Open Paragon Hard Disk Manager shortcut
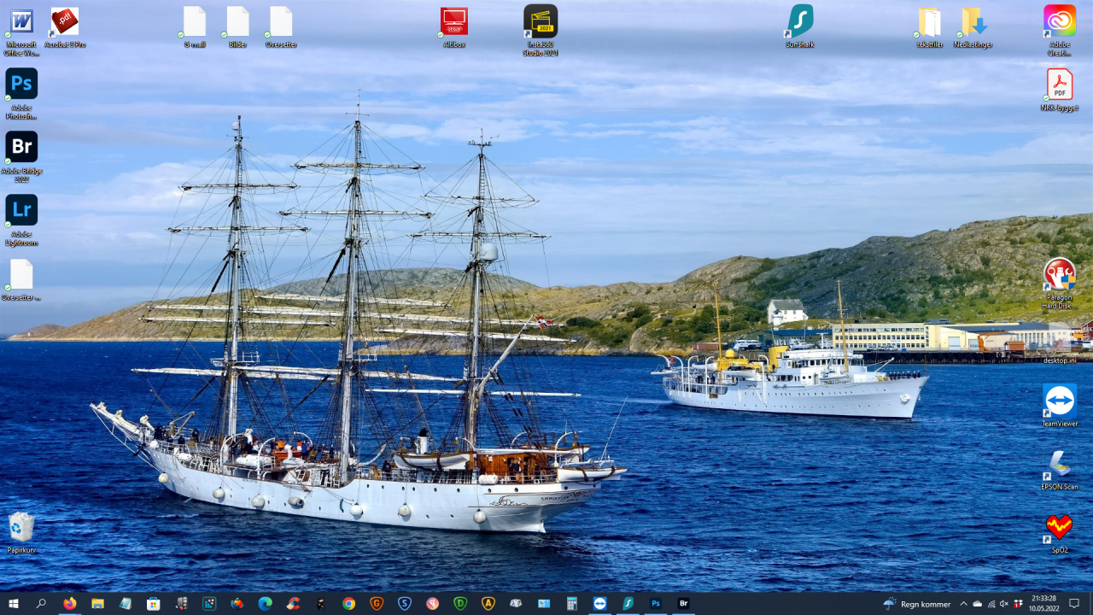Viewport: 1093px width, 615px height. click(x=1060, y=274)
